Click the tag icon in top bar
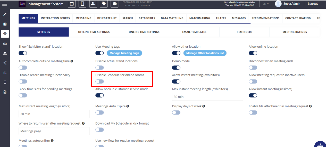The height and width of the screenshot is (147, 326). pyautogui.click(x=104, y=4)
